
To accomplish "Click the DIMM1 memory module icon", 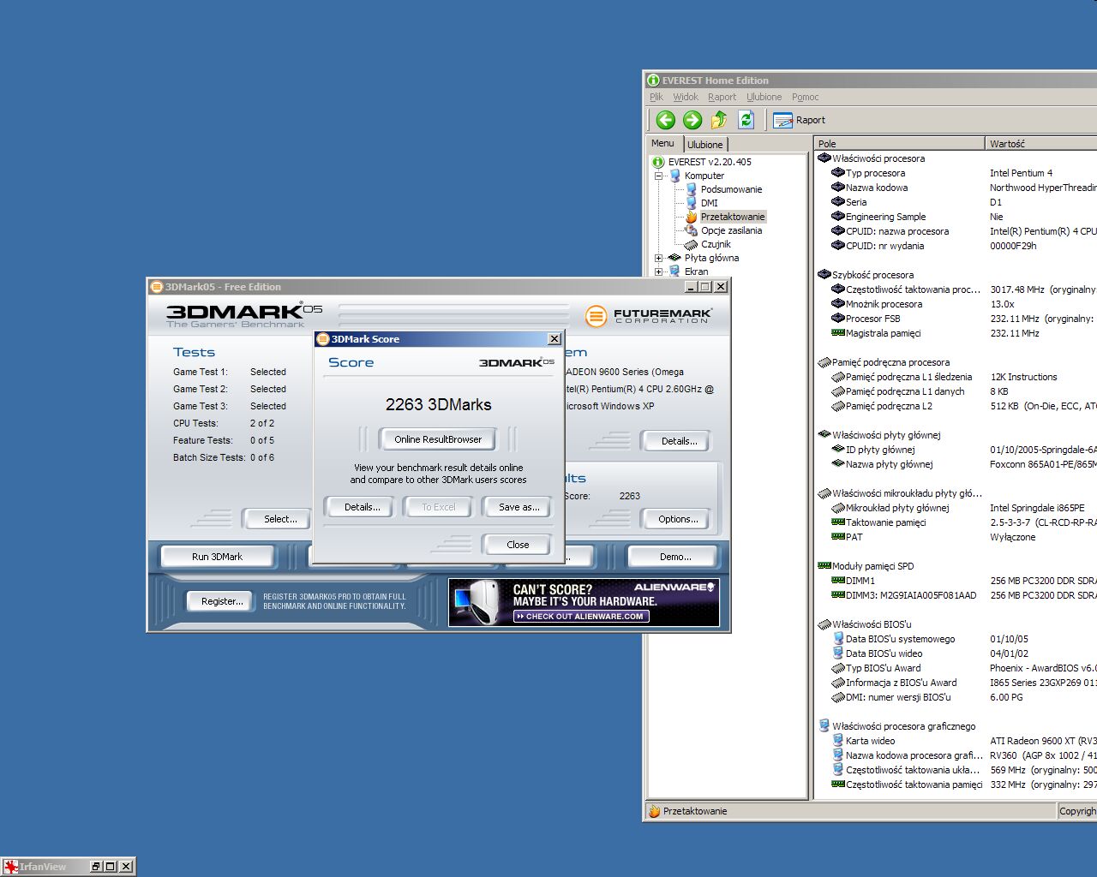I will [x=838, y=581].
